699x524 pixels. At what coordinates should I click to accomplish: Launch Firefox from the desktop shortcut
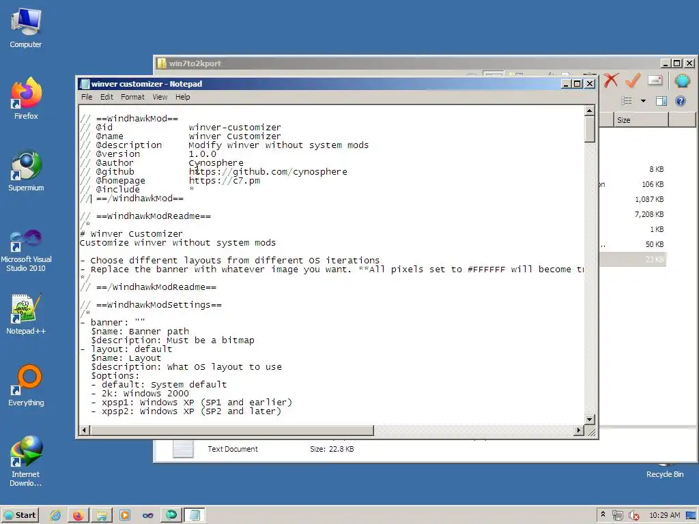(26, 99)
